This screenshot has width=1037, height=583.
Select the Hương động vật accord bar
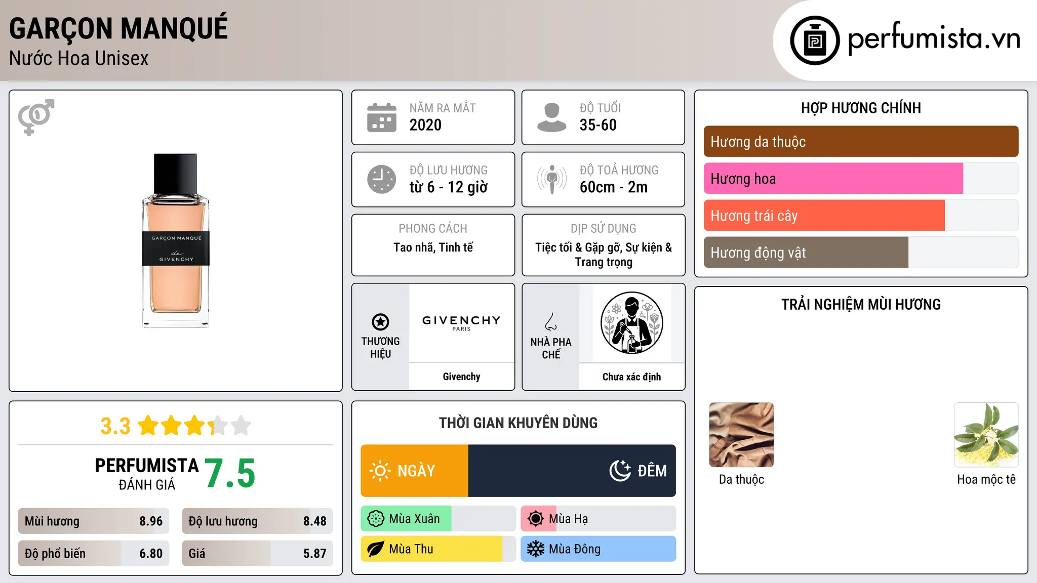click(x=861, y=253)
